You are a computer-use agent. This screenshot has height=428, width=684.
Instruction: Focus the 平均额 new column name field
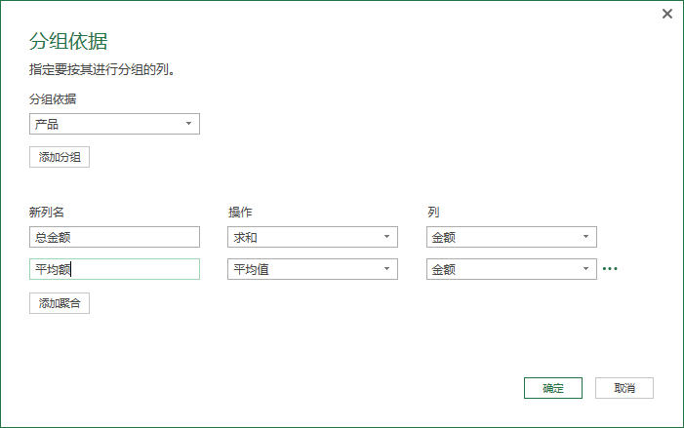coord(114,269)
